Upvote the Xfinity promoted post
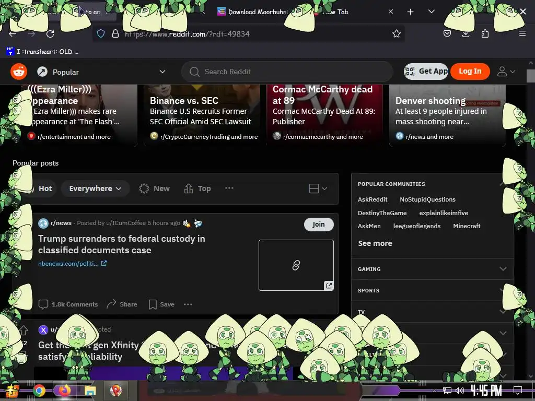This screenshot has height=401, width=535. [x=23, y=330]
